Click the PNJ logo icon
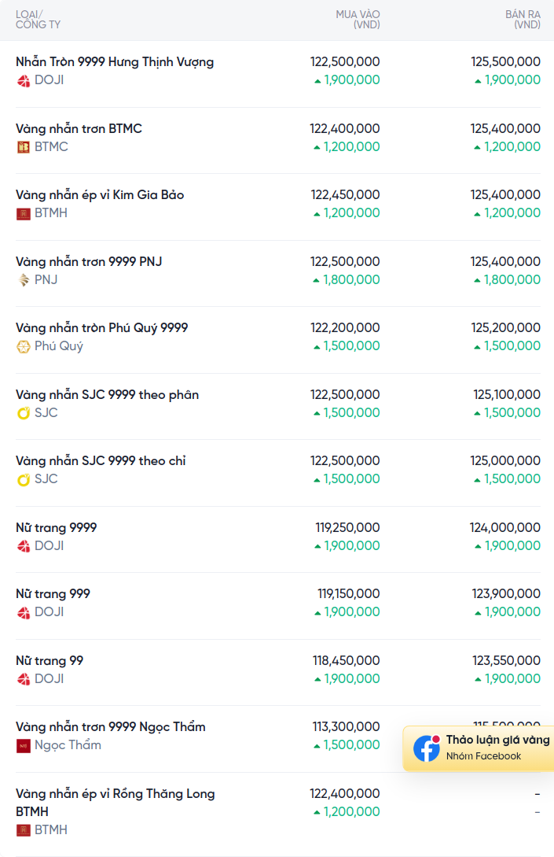Image resolution: width=554 pixels, height=857 pixels. click(x=24, y=280)
